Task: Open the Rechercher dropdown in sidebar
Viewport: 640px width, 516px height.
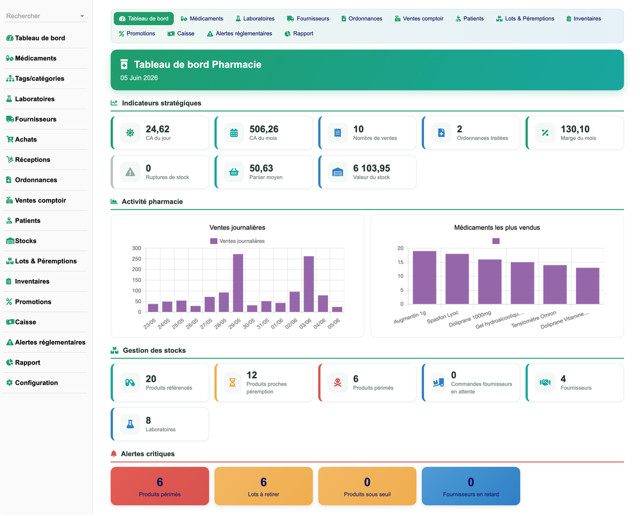Action: coord(45,16)
